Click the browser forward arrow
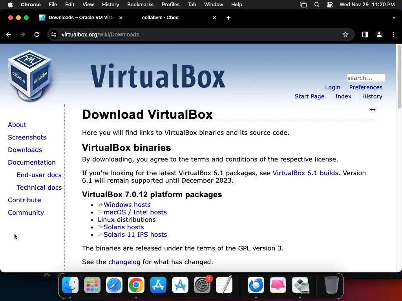The image size is (402, 301). [23, 34]
